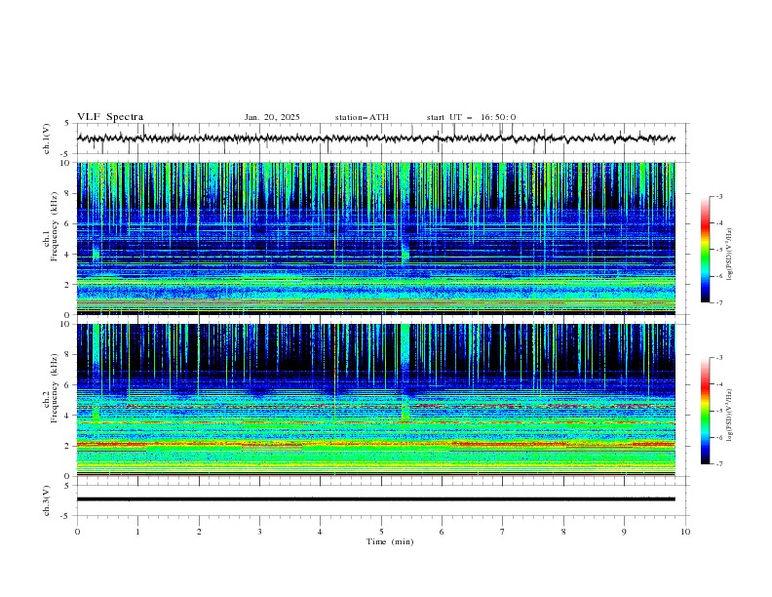Click the ch.1 frequency tick "8"
This screenshot has height=597, width=772.
(x=68, y=193)
